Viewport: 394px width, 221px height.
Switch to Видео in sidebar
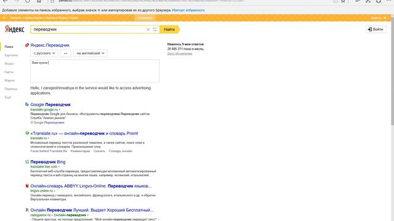tap(9, 64)
